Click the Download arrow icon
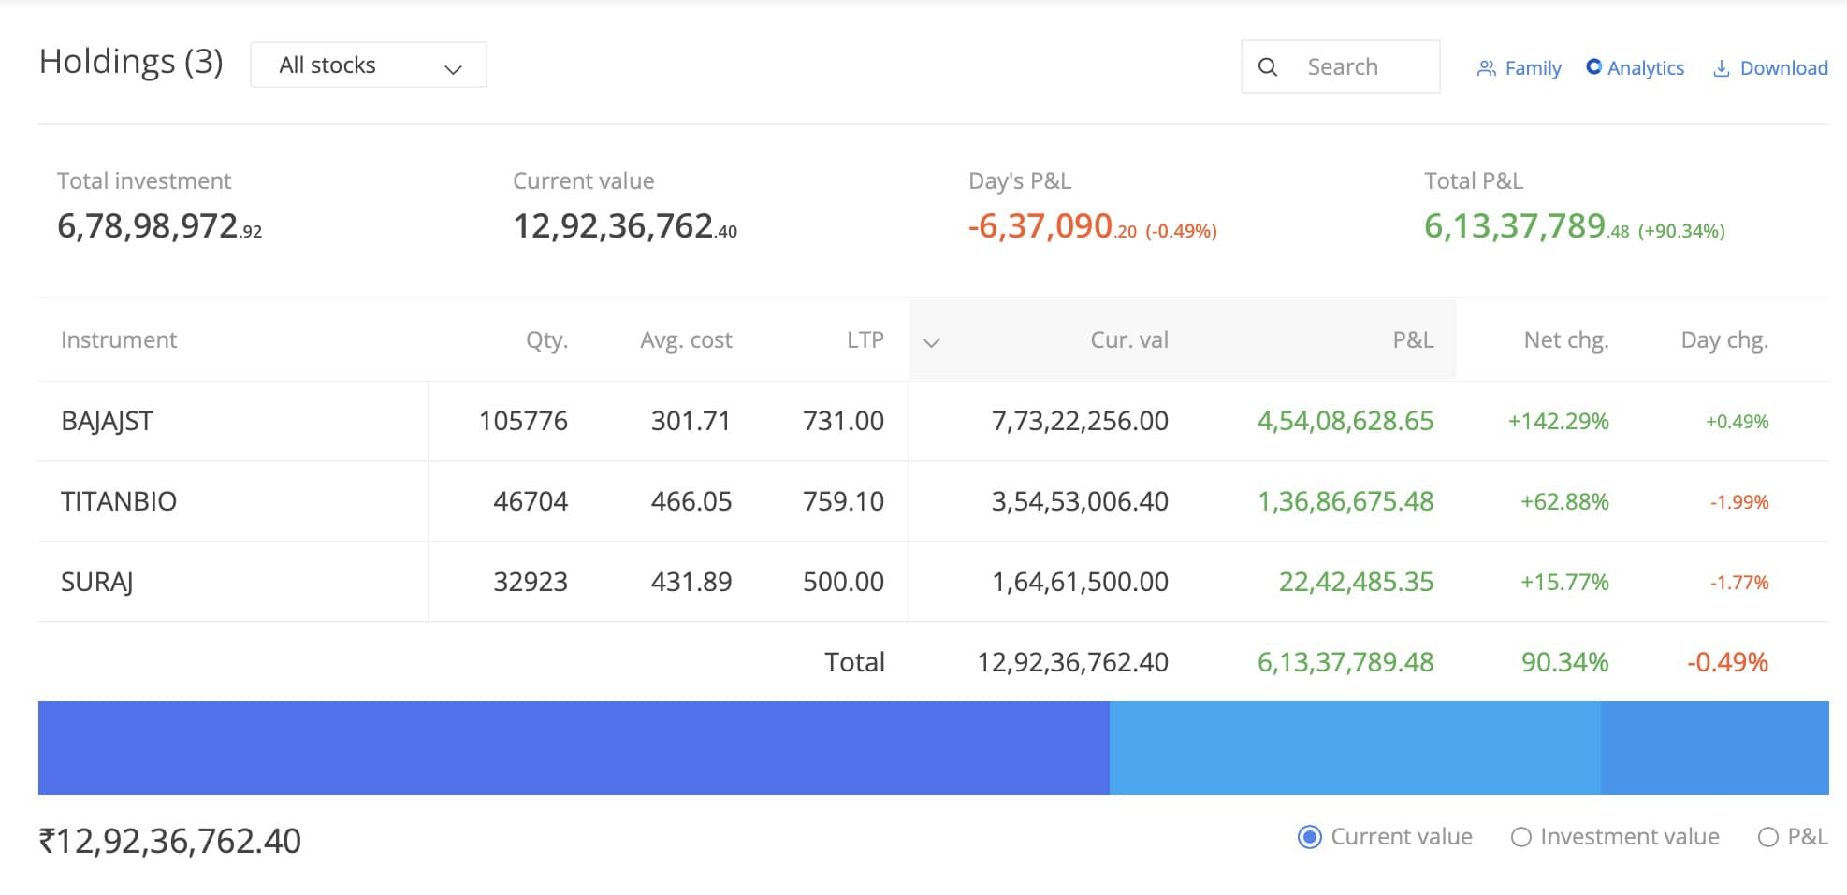Image resolution: width=1847 pixels, height=895 pixels. click(x=1721, y=68)
